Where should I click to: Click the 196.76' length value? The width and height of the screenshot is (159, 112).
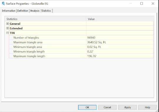92,56
